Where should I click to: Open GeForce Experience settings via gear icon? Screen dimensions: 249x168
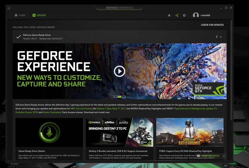click(184, 15)
